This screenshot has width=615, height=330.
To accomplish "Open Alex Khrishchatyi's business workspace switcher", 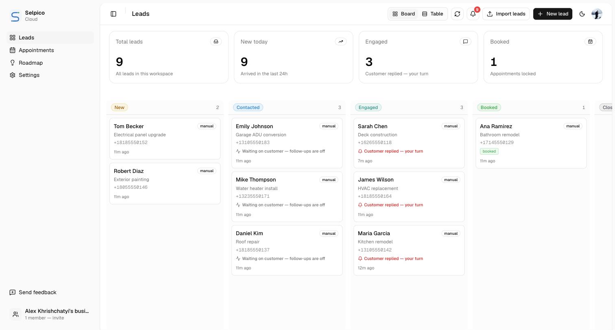I will 50,314.
